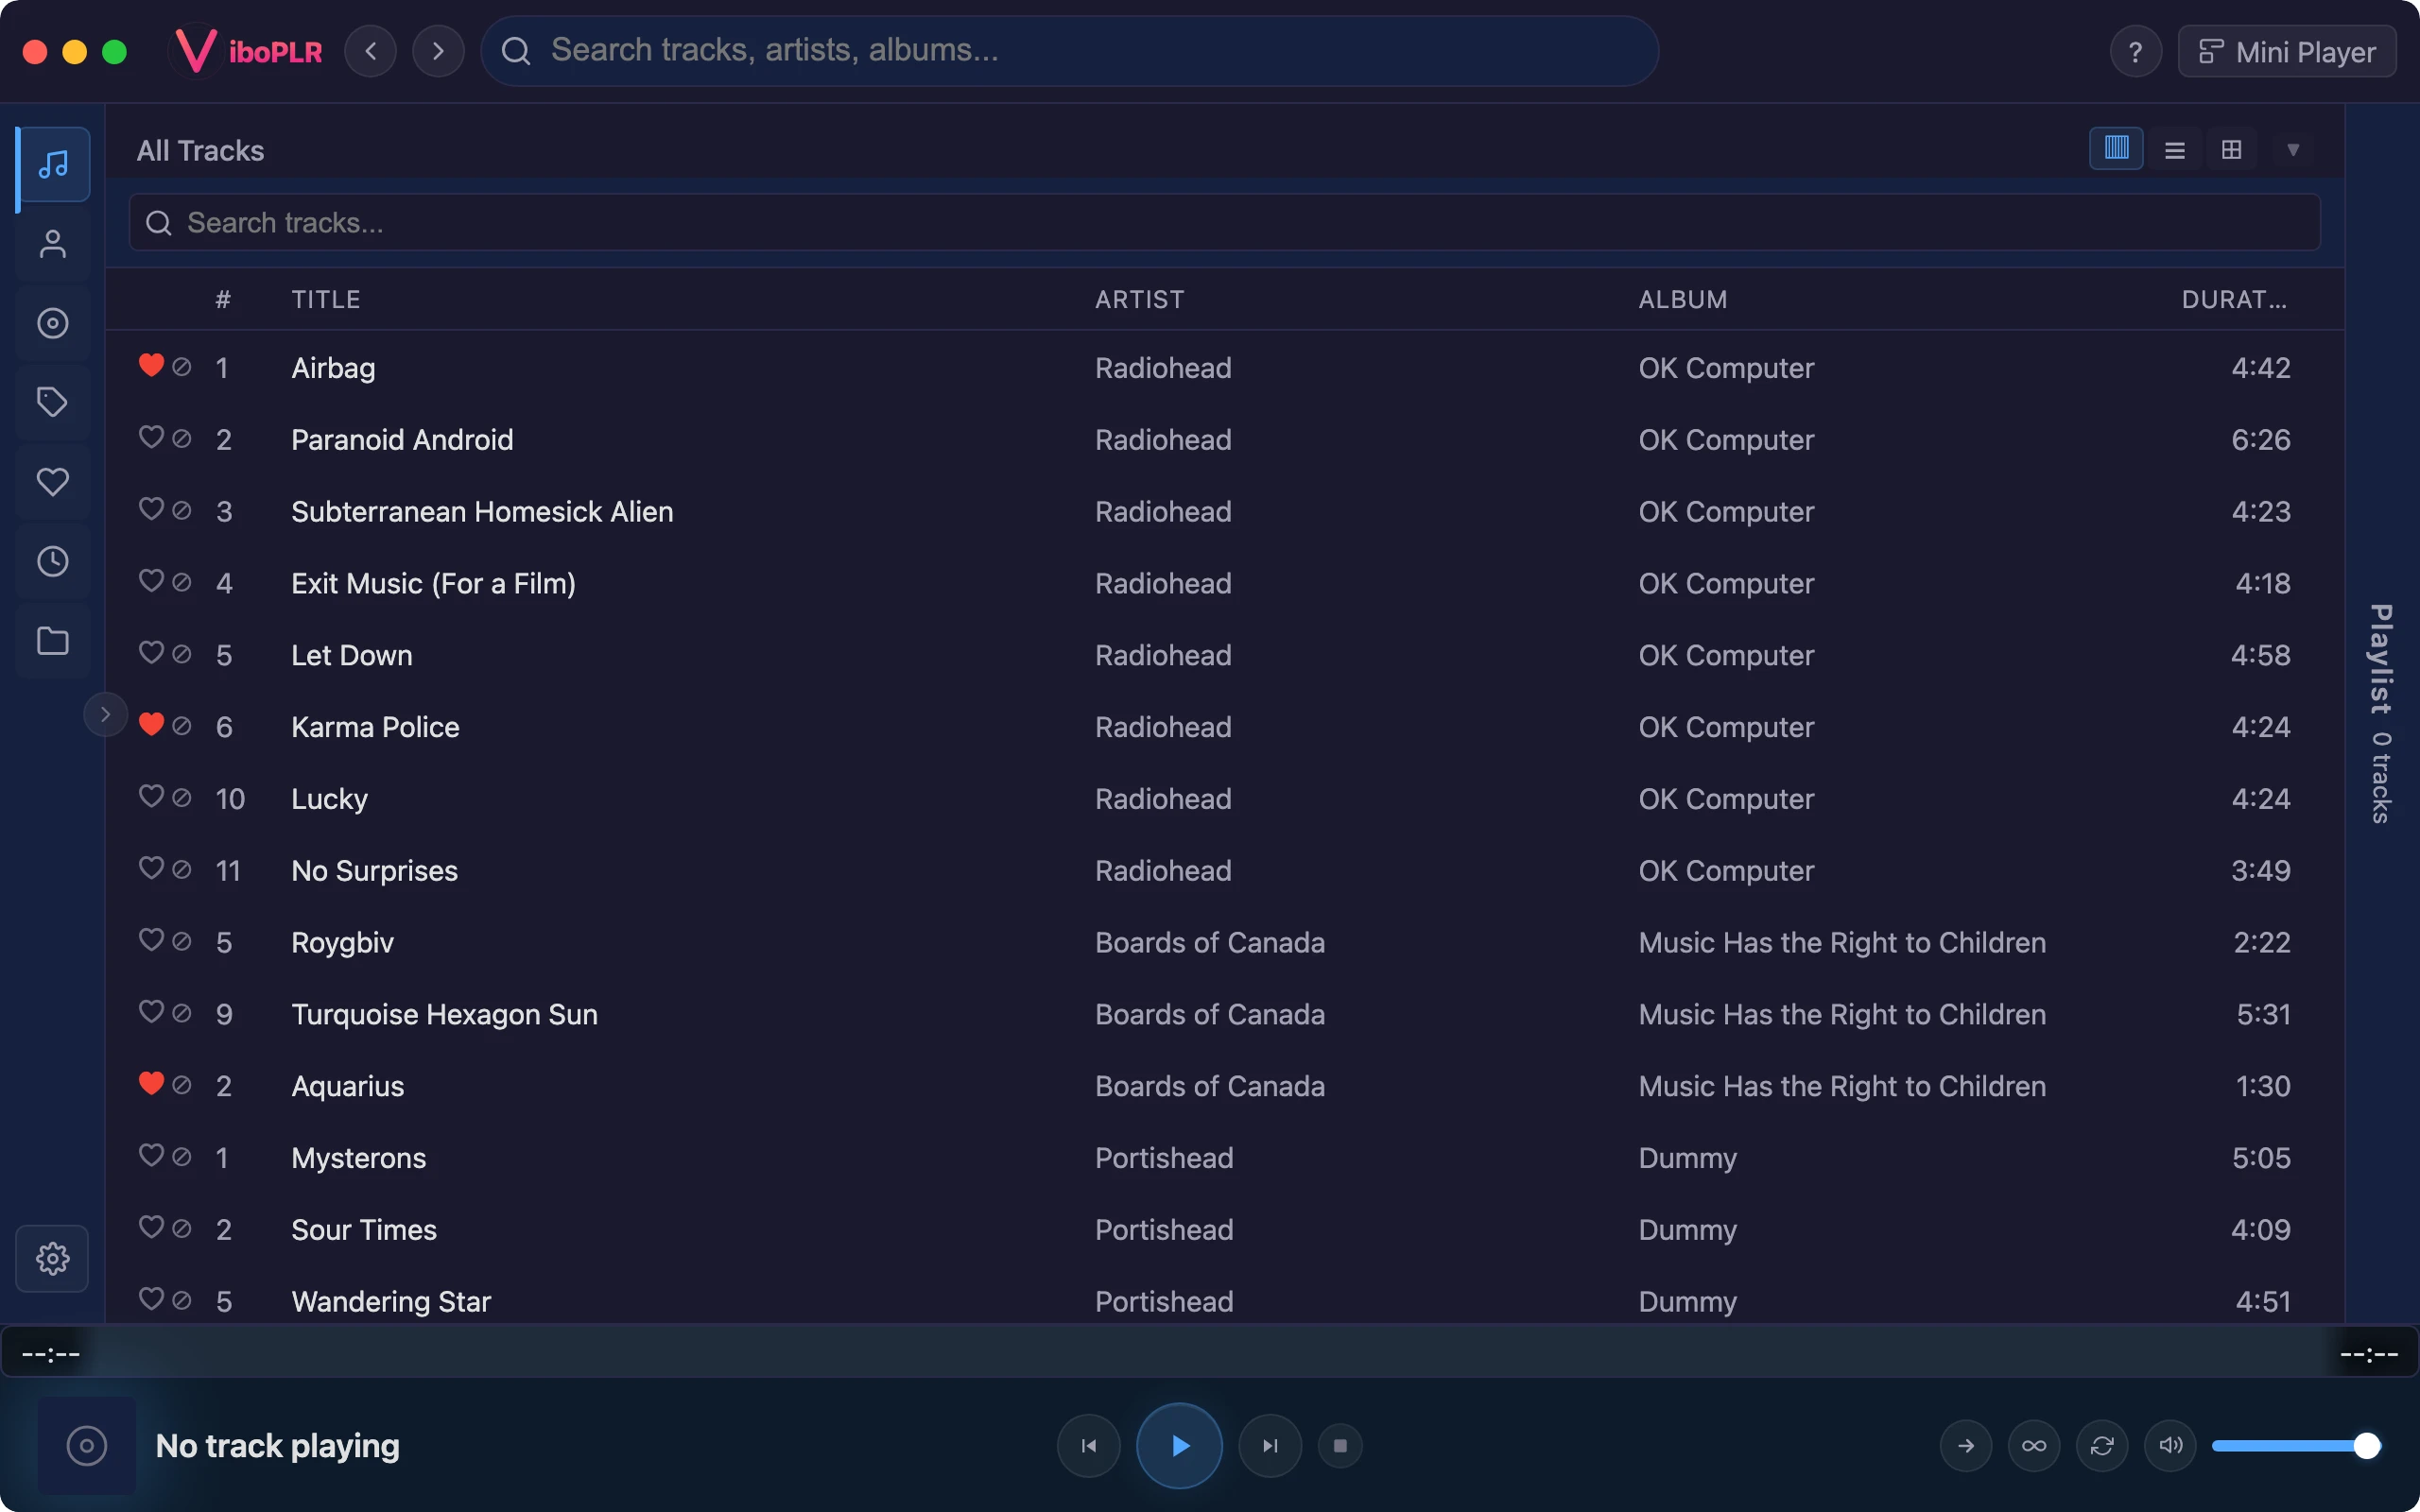Open the All Tracks library tab
The width and height of the screenshot is (2420, 1512).
tap(52, 165)
